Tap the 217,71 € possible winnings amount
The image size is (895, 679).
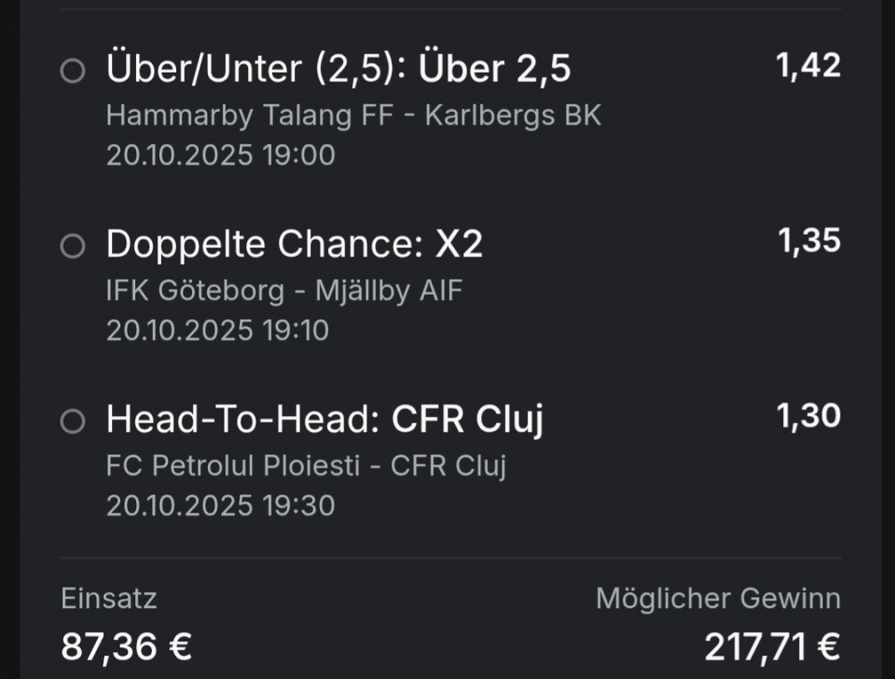[772, 645]
